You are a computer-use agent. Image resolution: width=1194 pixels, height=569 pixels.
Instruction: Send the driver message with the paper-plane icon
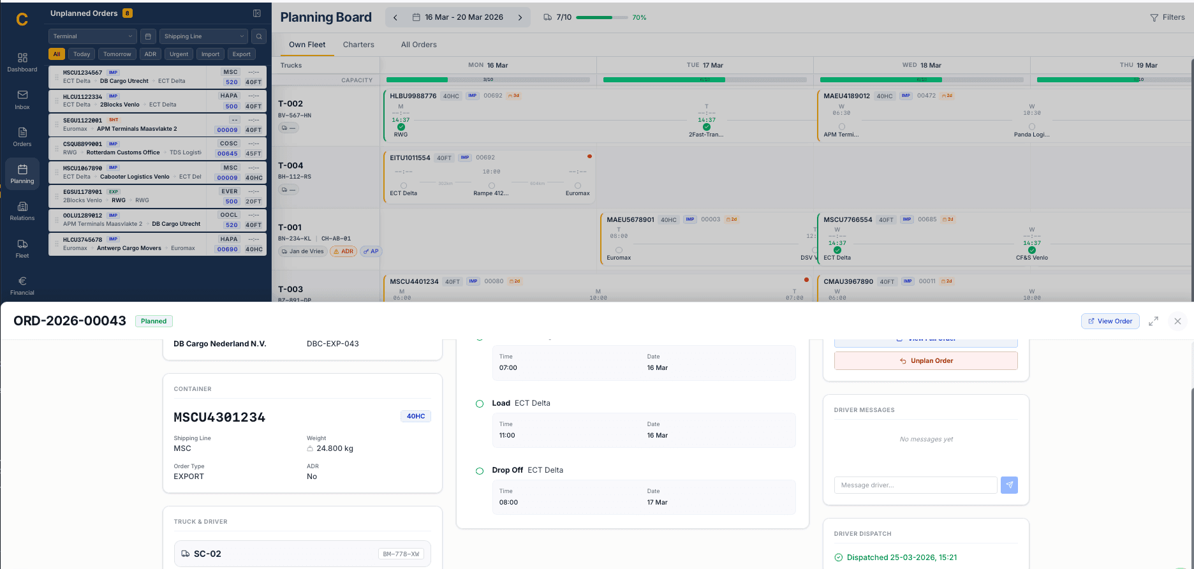pos(1009,485)
